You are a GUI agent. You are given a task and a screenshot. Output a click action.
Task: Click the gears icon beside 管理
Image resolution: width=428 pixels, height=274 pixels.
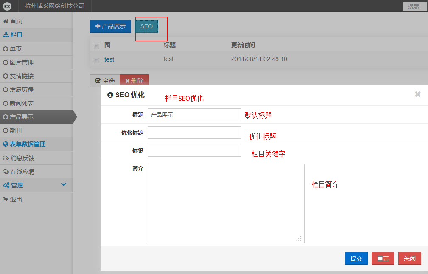pyautogui.click(x=6, y=186)
